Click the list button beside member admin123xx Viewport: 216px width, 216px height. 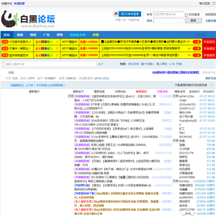pos(176,96)
